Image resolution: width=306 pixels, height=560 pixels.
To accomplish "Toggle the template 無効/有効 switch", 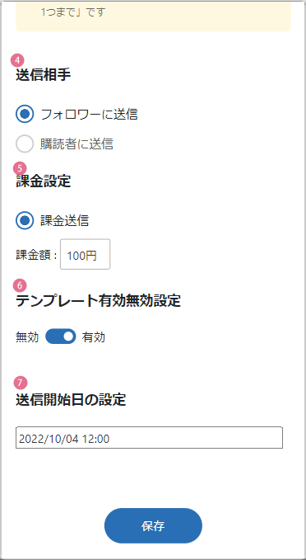I will (x=61, y=336).
